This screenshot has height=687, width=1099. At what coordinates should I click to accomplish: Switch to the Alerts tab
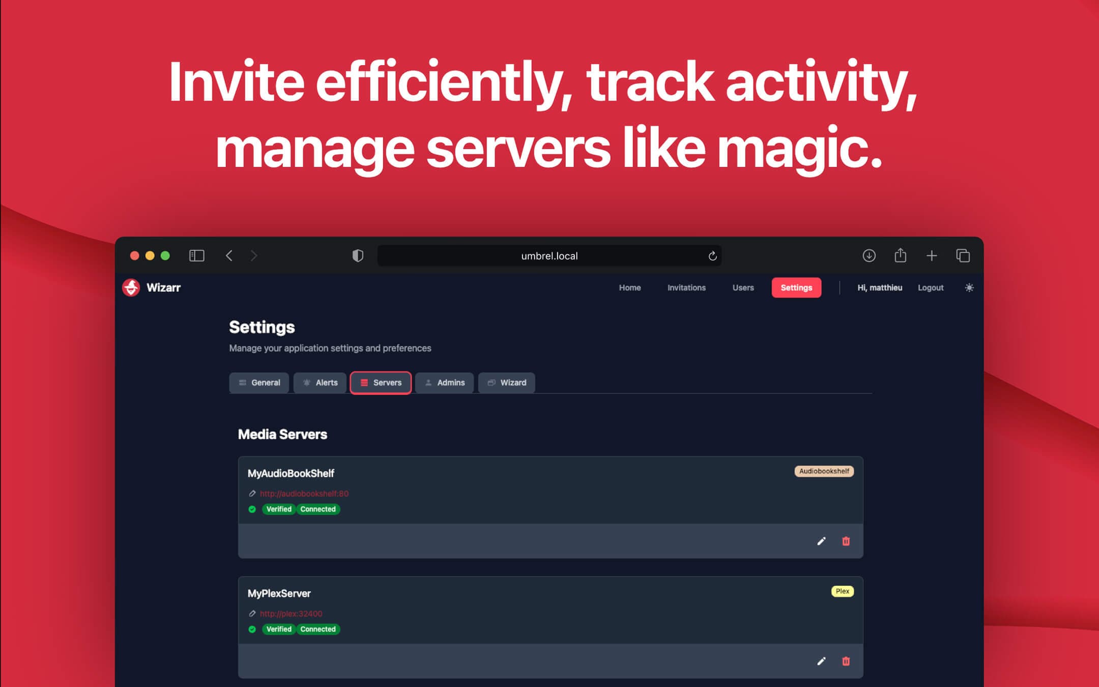(320, 383)
